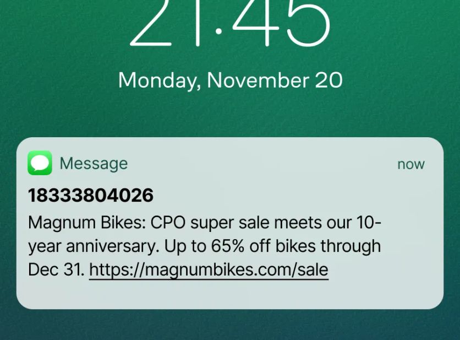Click the "Dec 31." text in the message
Viewport: 460px width, 340px height.
pyautogui.click(x=56, y=269)
